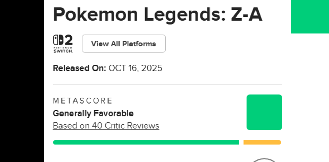This screenshot has width=329, height=162.
Task: Click the NINTENDO SWITCH text under the logo
Action: click(63, 50)
